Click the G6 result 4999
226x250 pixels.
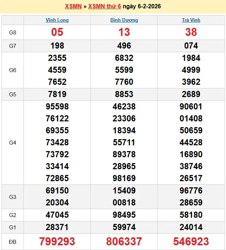pos(191,70)
